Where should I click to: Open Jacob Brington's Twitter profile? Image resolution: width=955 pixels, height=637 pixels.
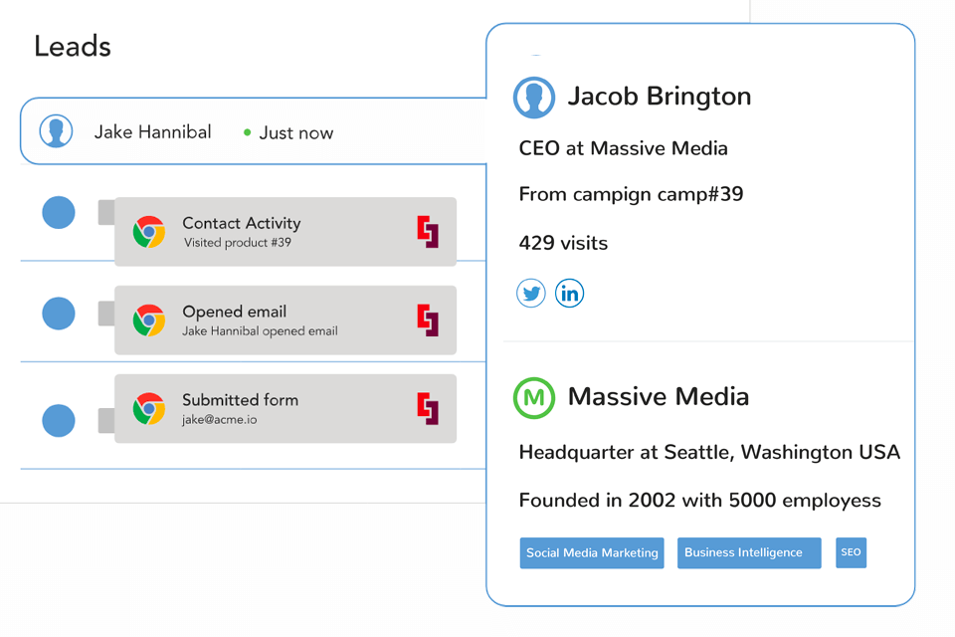pos(531,294)
